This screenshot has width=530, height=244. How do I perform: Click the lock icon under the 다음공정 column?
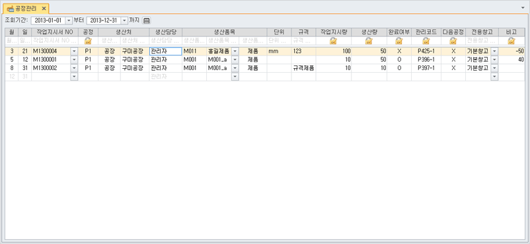tap(453, 41)
